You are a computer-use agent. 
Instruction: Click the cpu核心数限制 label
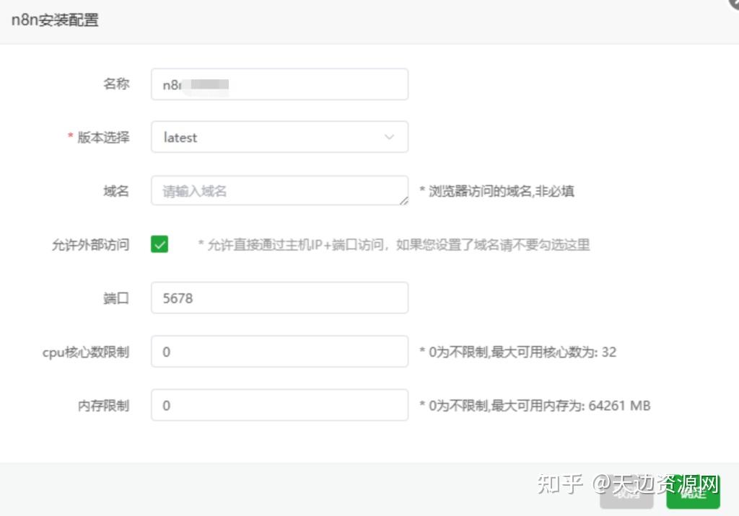[x=86, y=352]
